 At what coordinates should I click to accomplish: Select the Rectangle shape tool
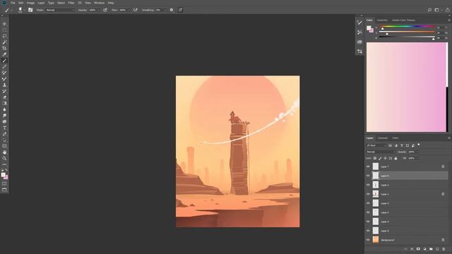[4, 146]
